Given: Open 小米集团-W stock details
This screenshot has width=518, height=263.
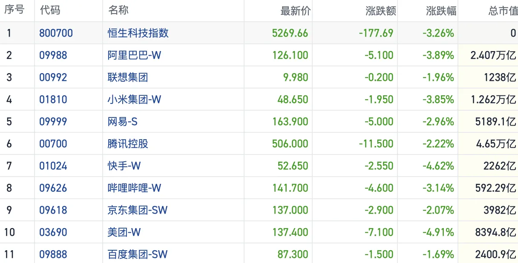Looking at the screenshot, I should [x=134, y=100].
